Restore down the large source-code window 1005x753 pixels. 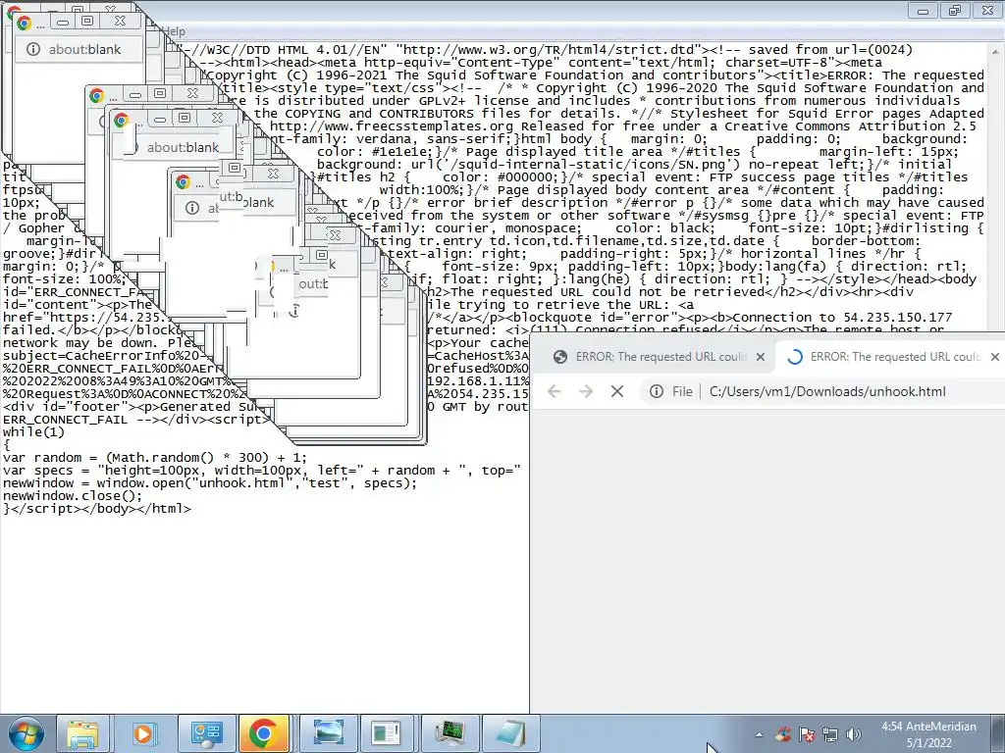[955, 10]
